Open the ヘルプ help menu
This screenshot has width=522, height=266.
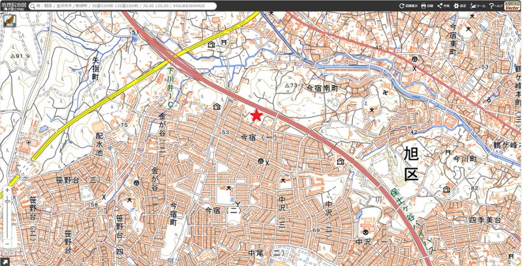pos(495,5)
